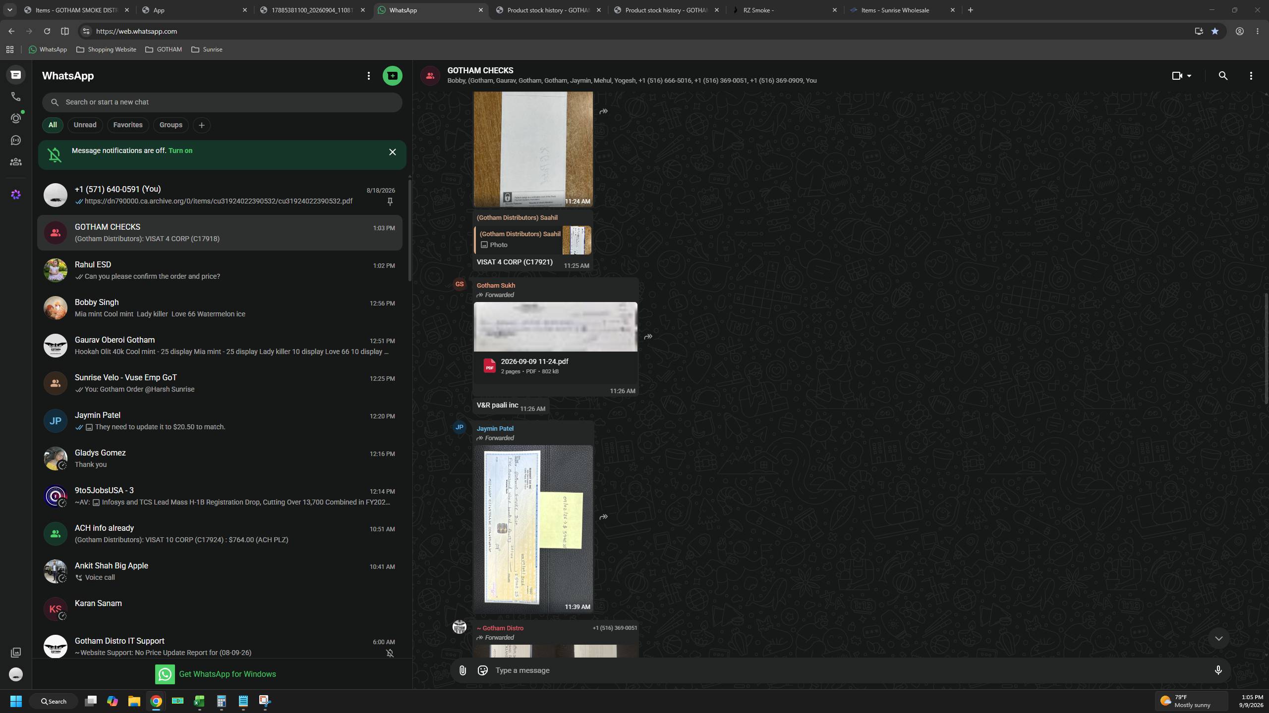
Task: Click the voice message microphone icon
Action: click(1218, 670)
